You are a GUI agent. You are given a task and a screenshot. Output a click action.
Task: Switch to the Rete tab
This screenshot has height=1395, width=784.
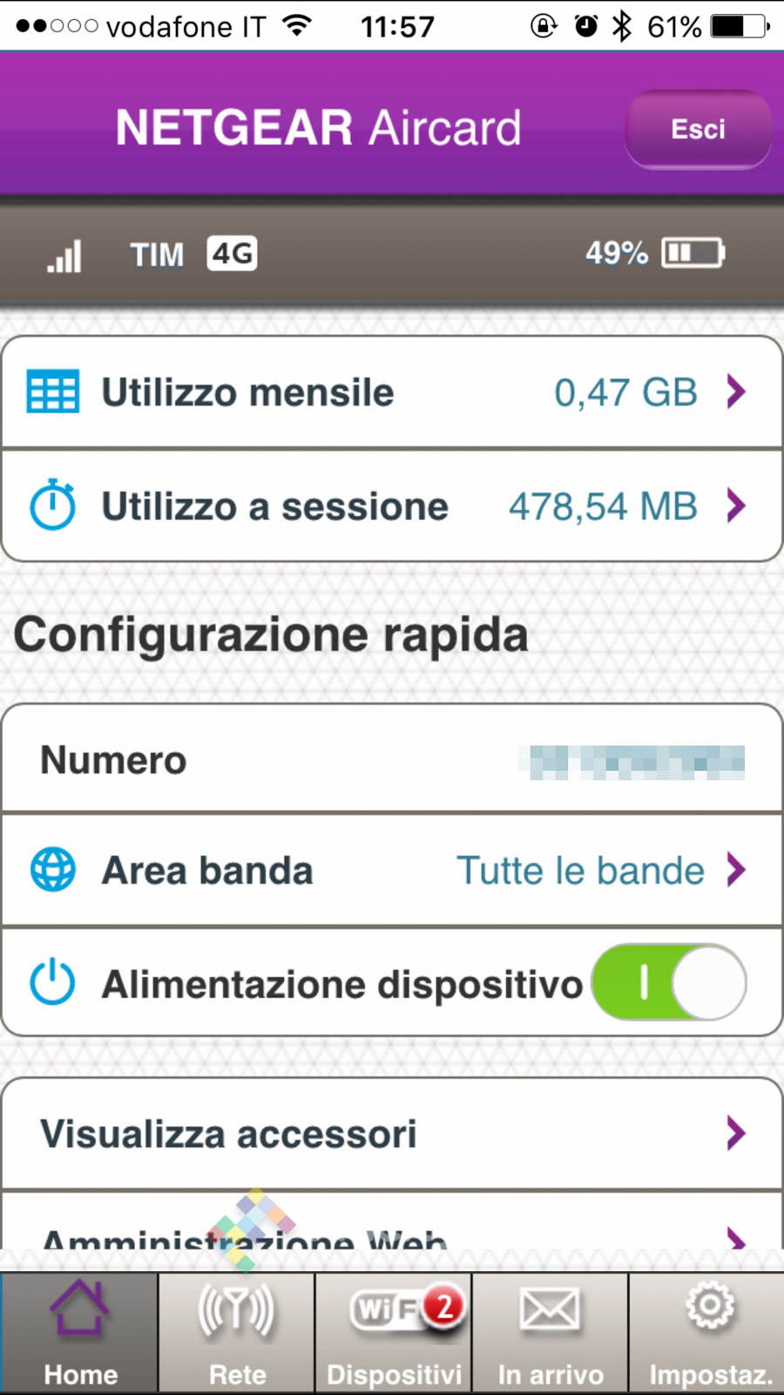(237, 1332)
